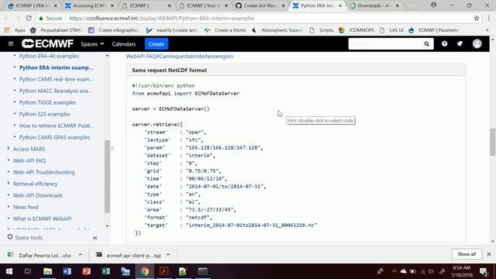The image size is (496, 279).
Task: Click the ECMWF logo
Action: pyautogui.click(x=47, y=44)
